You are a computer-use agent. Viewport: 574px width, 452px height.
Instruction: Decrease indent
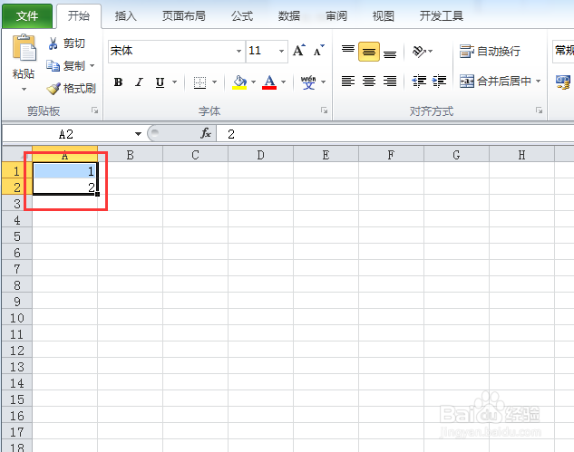[419, 81]
